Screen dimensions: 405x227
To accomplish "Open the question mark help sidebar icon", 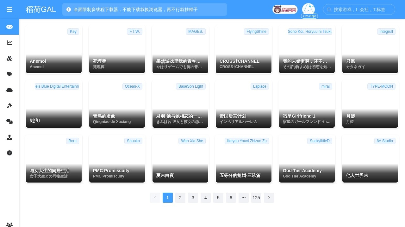I will pyautogui.click(x=9, y=153).
